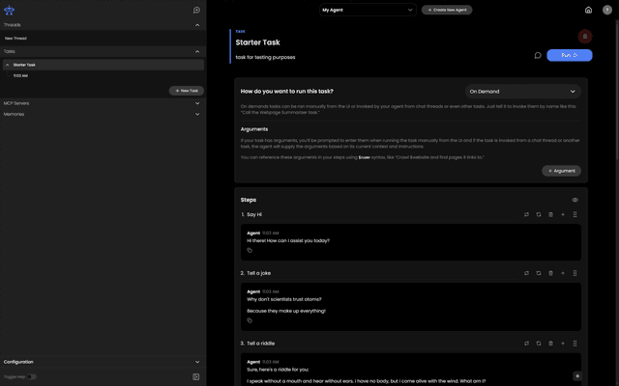Open the 'My Agent' selector dropdown
This screenshot has width=619, height=386.
pyautogui.click(x=368, y=10)
